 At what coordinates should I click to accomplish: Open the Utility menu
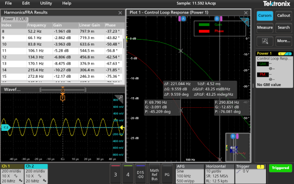pyautogui.click(x=46, y=3)
